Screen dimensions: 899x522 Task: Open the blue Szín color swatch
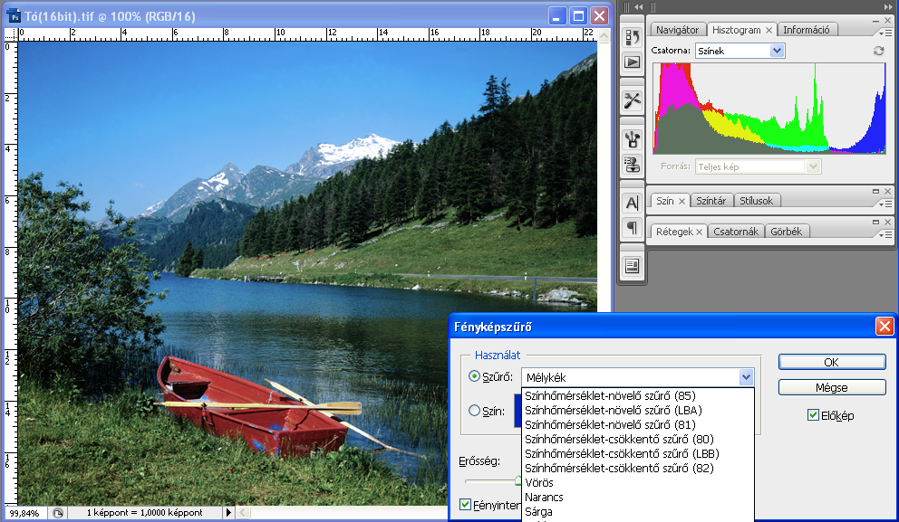[517, 411]
